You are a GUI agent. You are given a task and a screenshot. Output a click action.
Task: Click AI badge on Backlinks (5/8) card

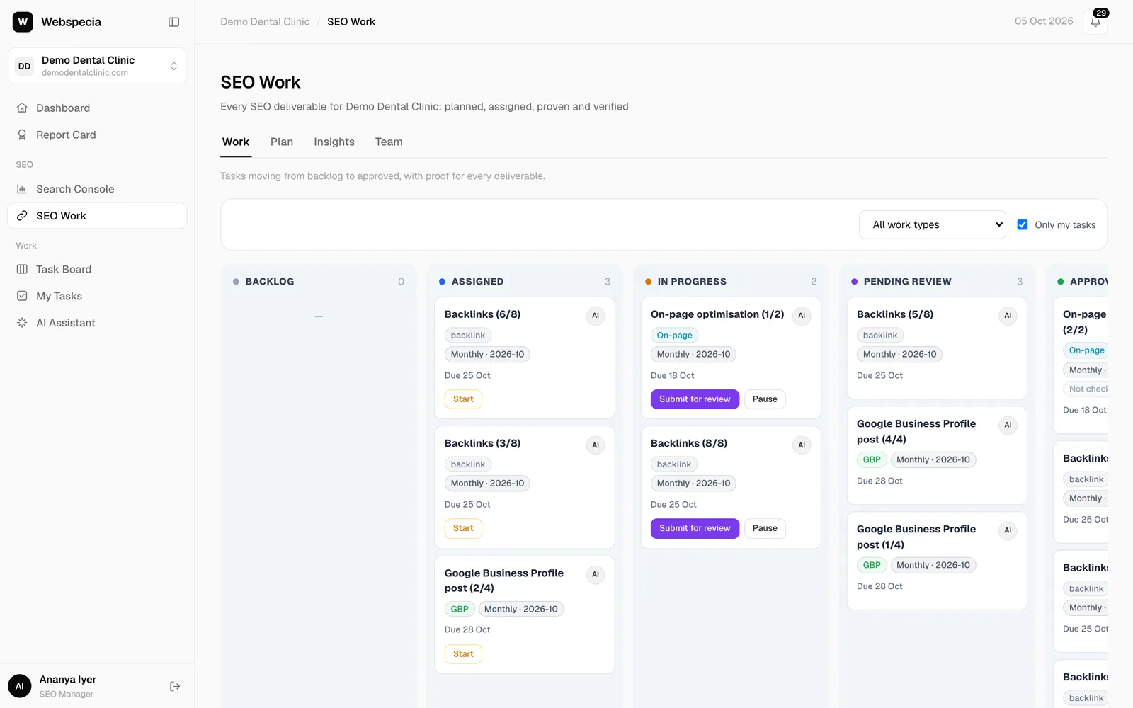click(x=1008, y=316)
